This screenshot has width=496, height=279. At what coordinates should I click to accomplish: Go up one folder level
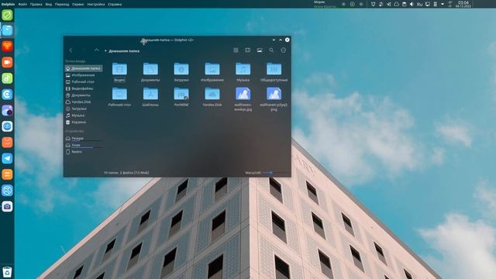pos(96,50)
